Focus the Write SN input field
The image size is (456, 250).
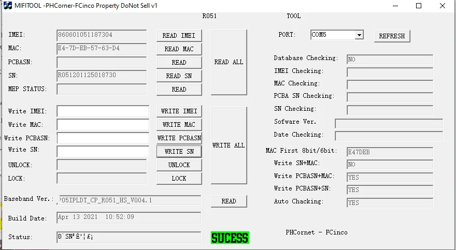click(103, 152)
